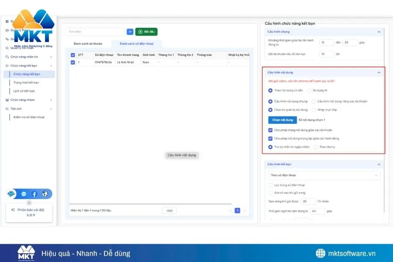Click the Chức năng nhắn tin message icon
Viewport: 393px width, 262px height.
[7, 57]
